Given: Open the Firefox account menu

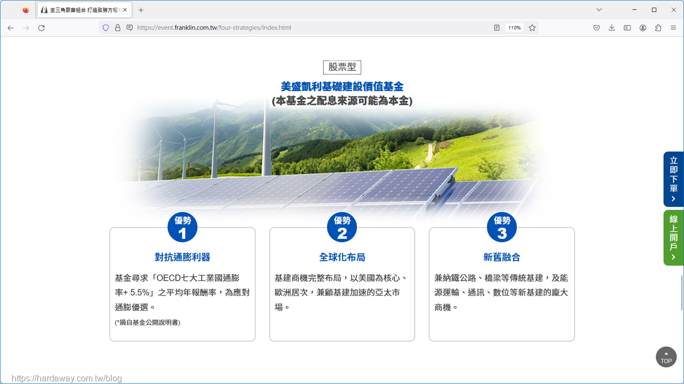Looking at the screenshot, I should [x=643, y=28].
